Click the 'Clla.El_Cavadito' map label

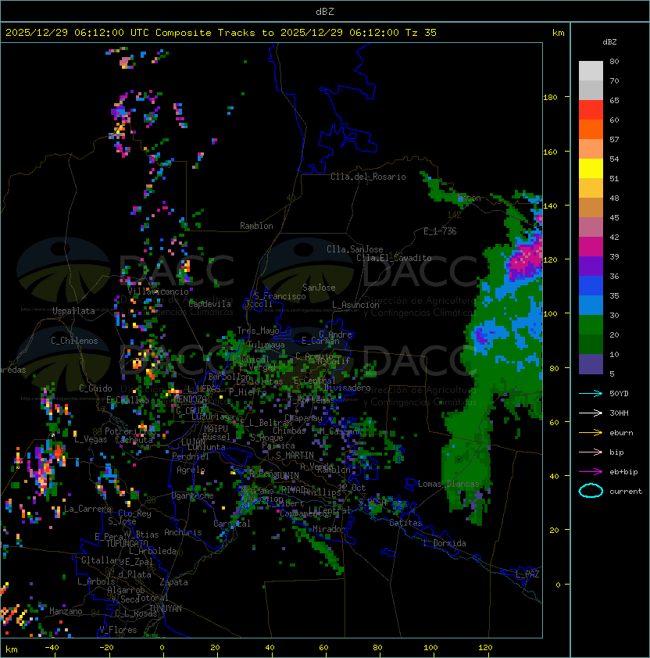(394, 258)
